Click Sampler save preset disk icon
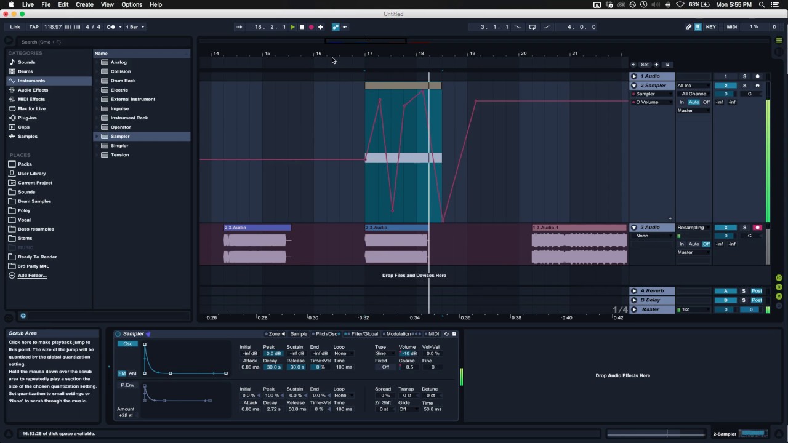This screenshot has width=788, height=443. coord(454,334)
